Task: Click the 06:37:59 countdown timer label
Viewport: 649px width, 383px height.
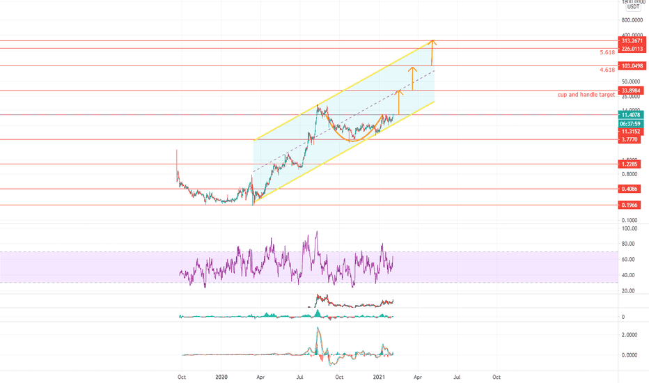Action: [x=630, y=124]
